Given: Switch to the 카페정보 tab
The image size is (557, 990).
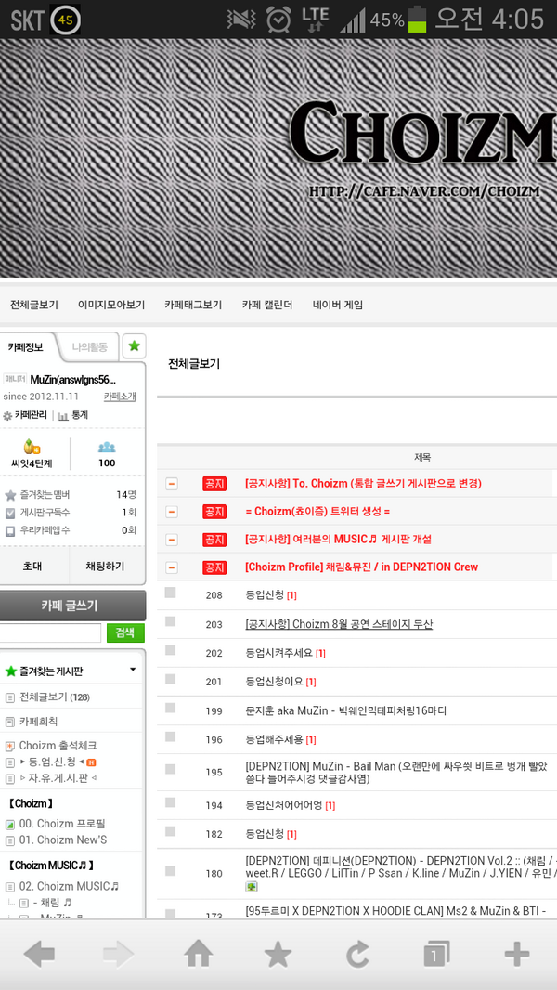Looking at the screenshot, I should (26, 346).
